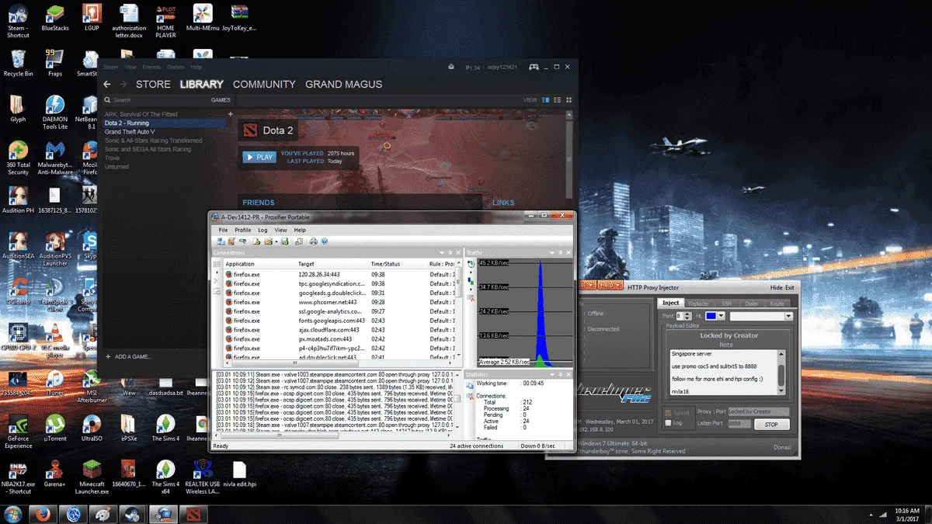Switch to the SSH tab in Proxy Injector
This screenshot has height=524, width=932.
coord(726,304)
